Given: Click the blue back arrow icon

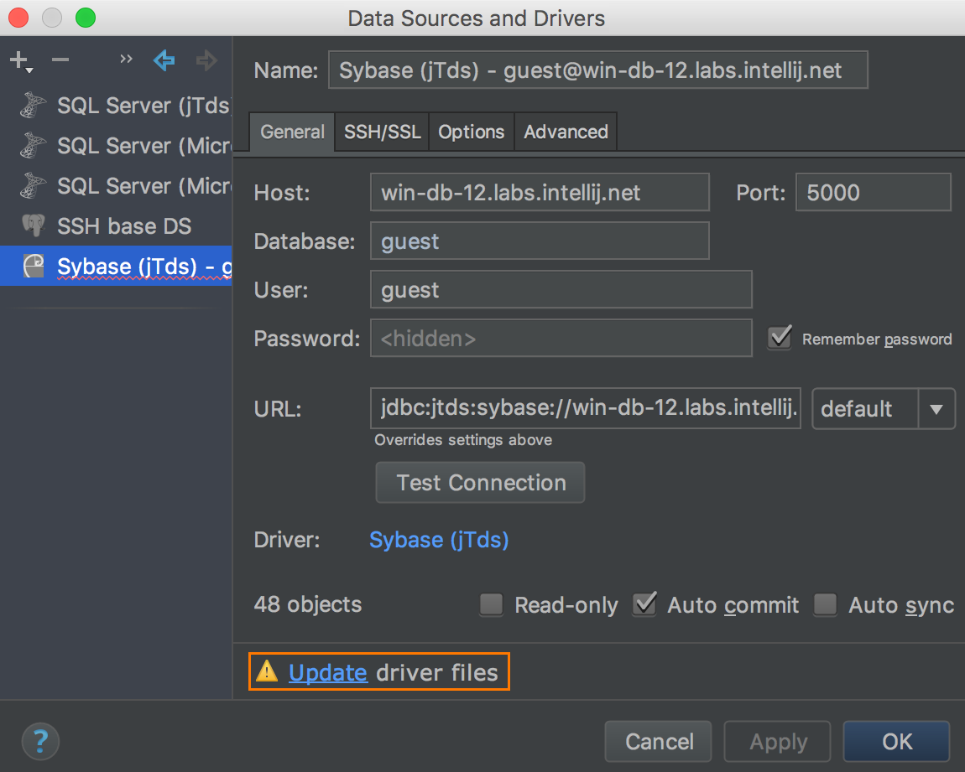Looking at the screenshot, I should click(x=164, y=60).
